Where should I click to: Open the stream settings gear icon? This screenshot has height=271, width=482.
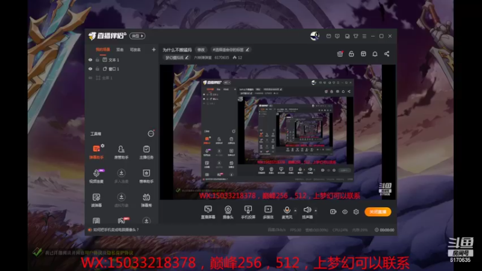click(356, 212)
